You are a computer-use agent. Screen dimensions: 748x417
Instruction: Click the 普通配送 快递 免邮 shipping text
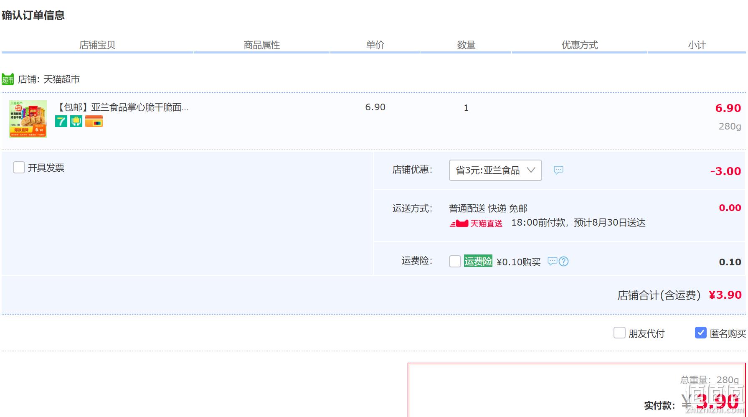coord(488,208)
